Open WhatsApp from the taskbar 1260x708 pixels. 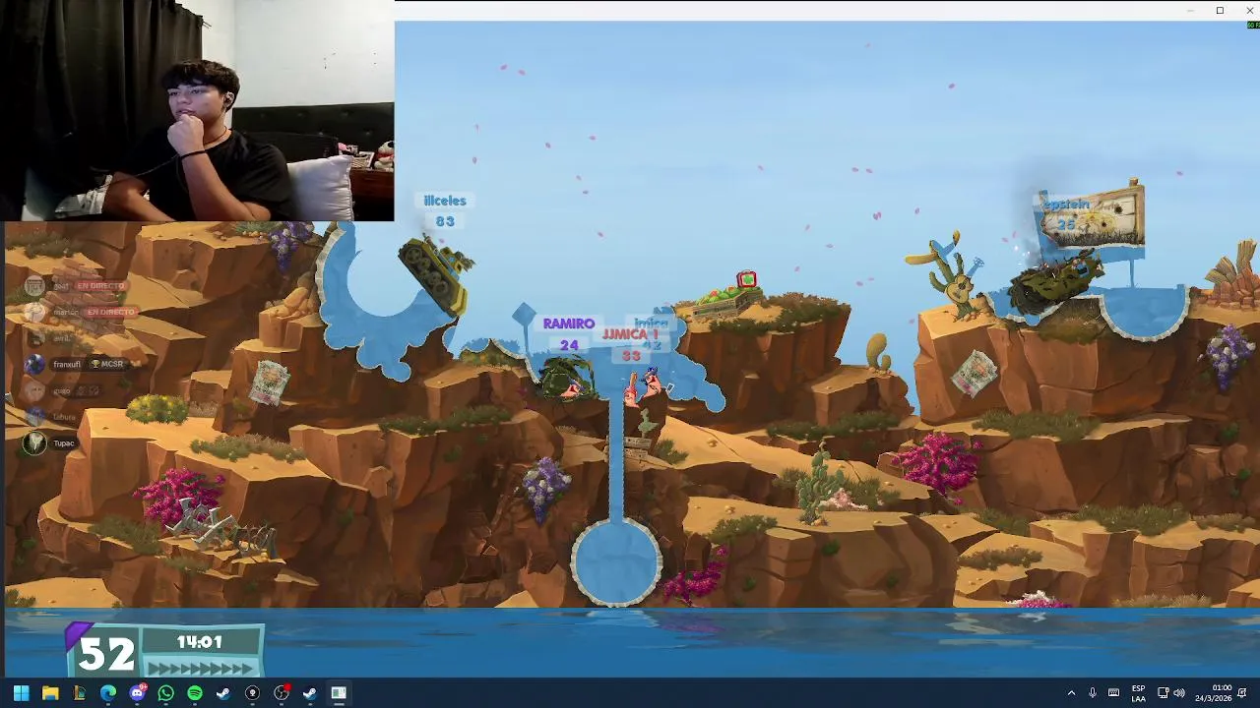(165, 693)
